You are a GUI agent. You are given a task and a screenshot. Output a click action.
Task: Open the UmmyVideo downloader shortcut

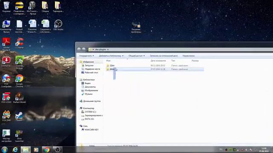(x=6, y=62)
